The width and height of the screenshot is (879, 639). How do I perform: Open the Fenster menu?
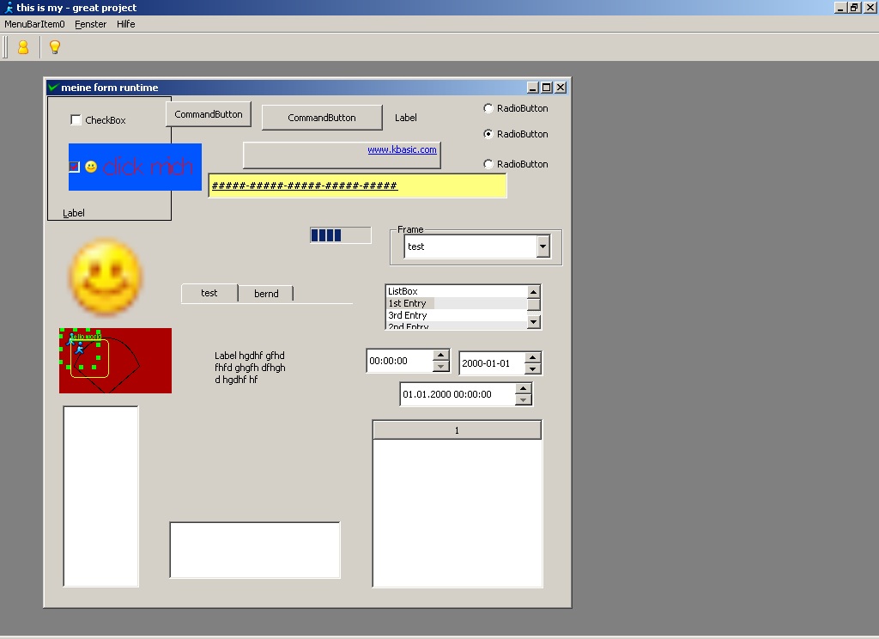click(91, 24)
